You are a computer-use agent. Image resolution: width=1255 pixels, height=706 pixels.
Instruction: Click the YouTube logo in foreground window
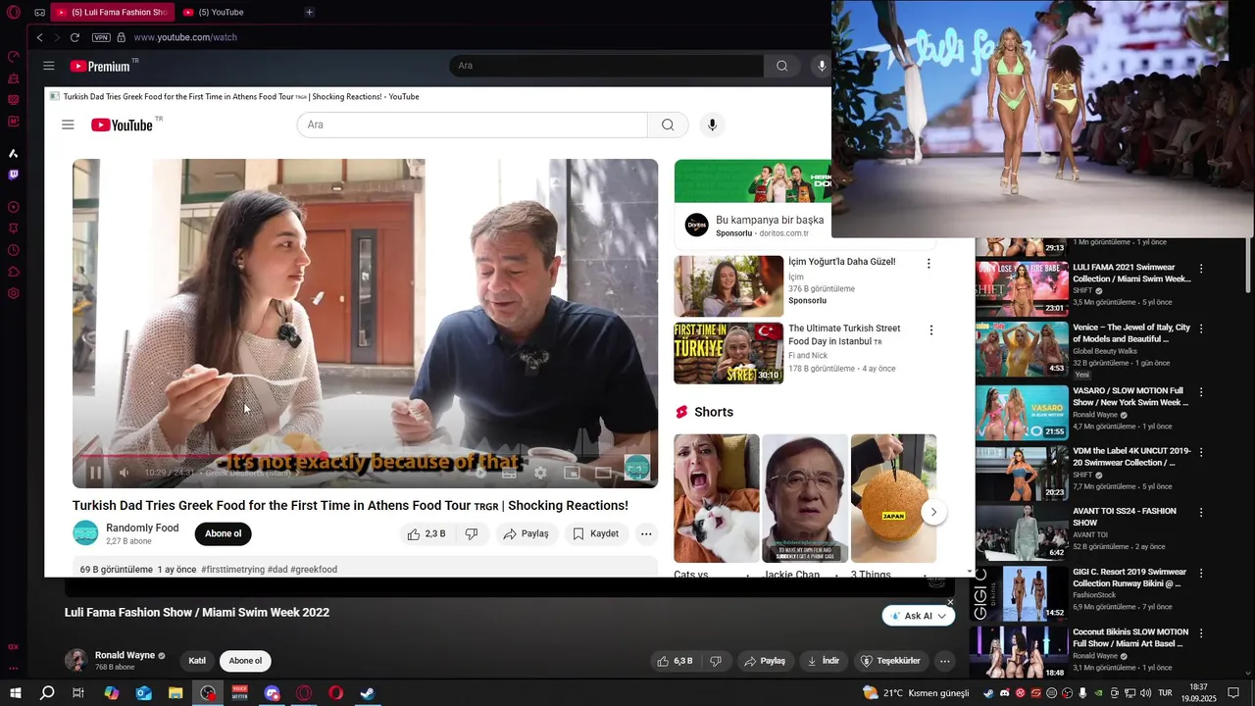[x=123, y=125]
